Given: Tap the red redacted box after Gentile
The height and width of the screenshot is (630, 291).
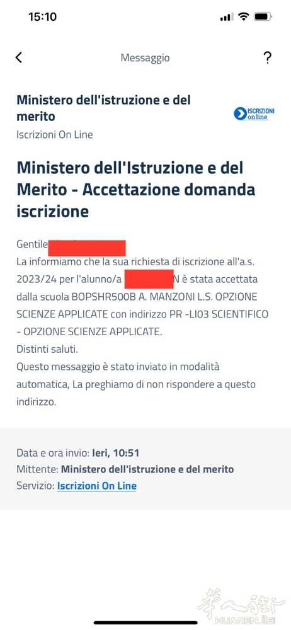Looking at the screenshot, I should [x=87, y=248].
